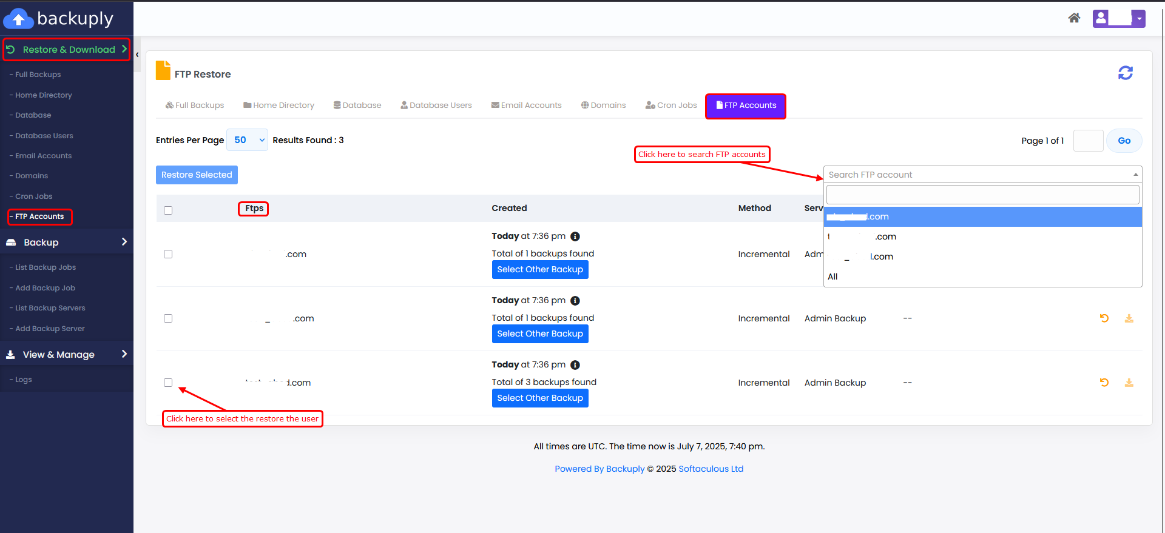Expand the Backup sidebar section
Viewport: 1165px width, 533px height.
tap(67, 242)
